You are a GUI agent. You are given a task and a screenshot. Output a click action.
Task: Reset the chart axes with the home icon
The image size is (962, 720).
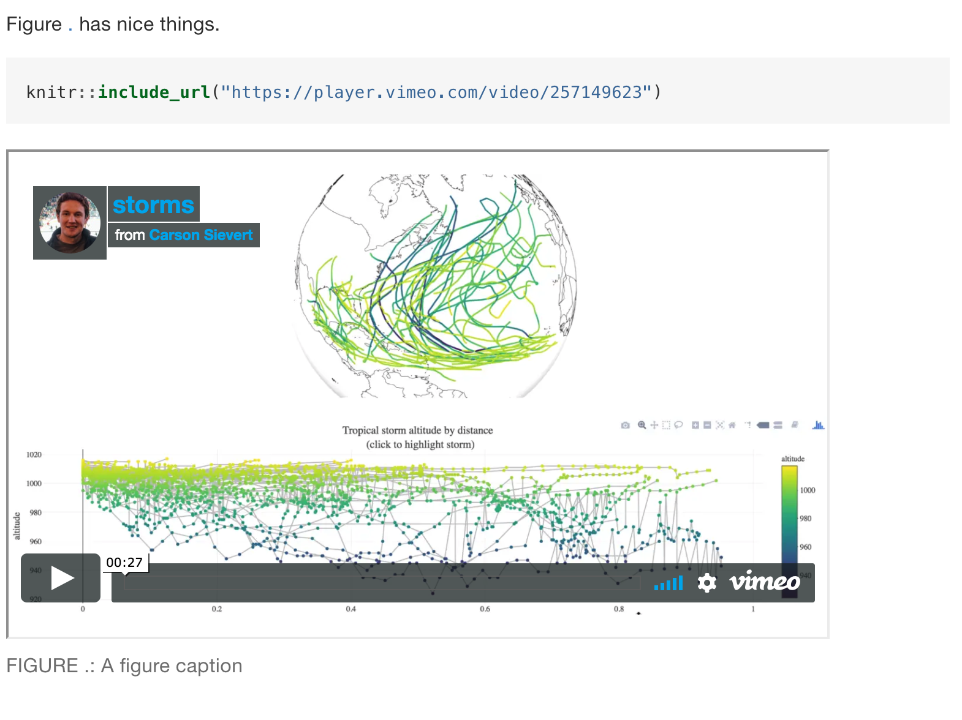click(x=732, y=424)
